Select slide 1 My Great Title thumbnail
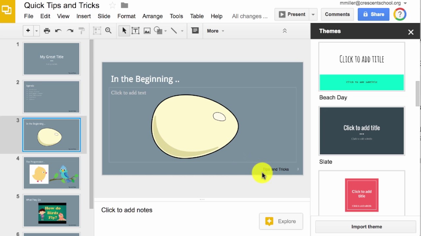Viewport: 421px width, 236px height. click(x=52, y=59)
